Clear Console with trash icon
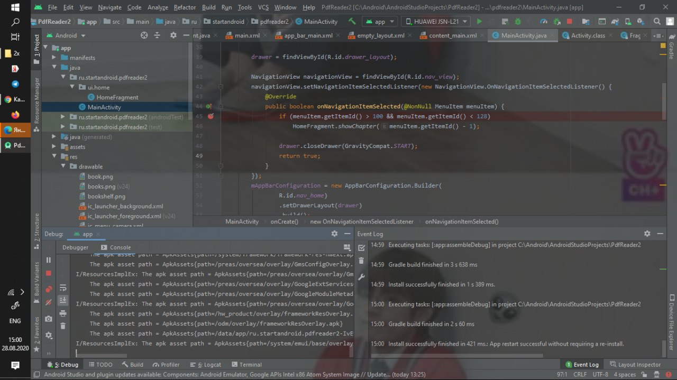This screenshot has width=677, height=380. click(63, 326)
